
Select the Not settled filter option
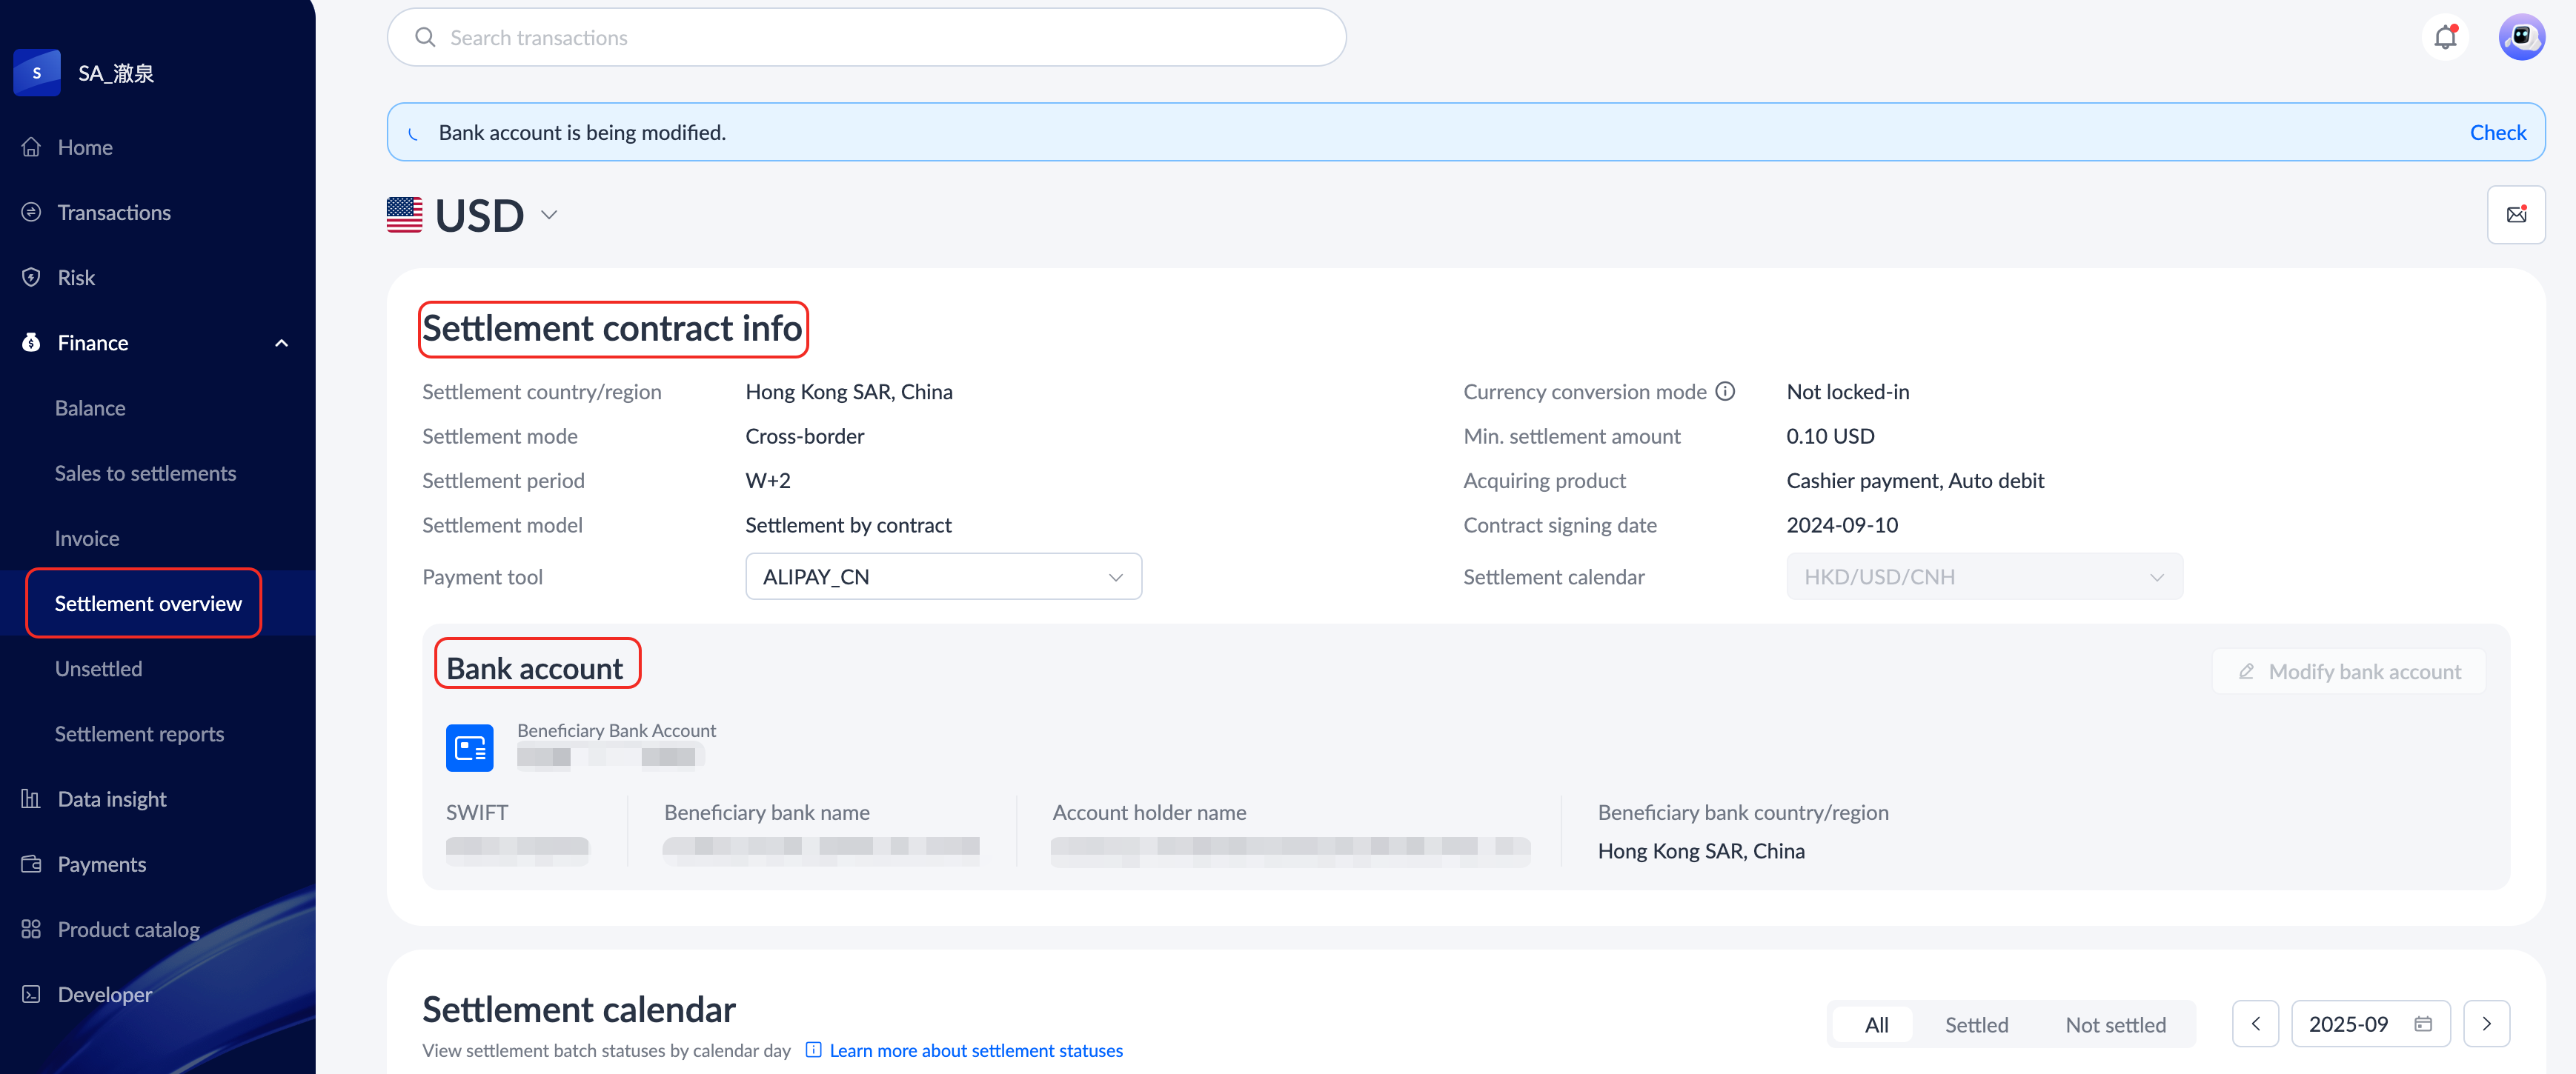coord(2115,1025)
